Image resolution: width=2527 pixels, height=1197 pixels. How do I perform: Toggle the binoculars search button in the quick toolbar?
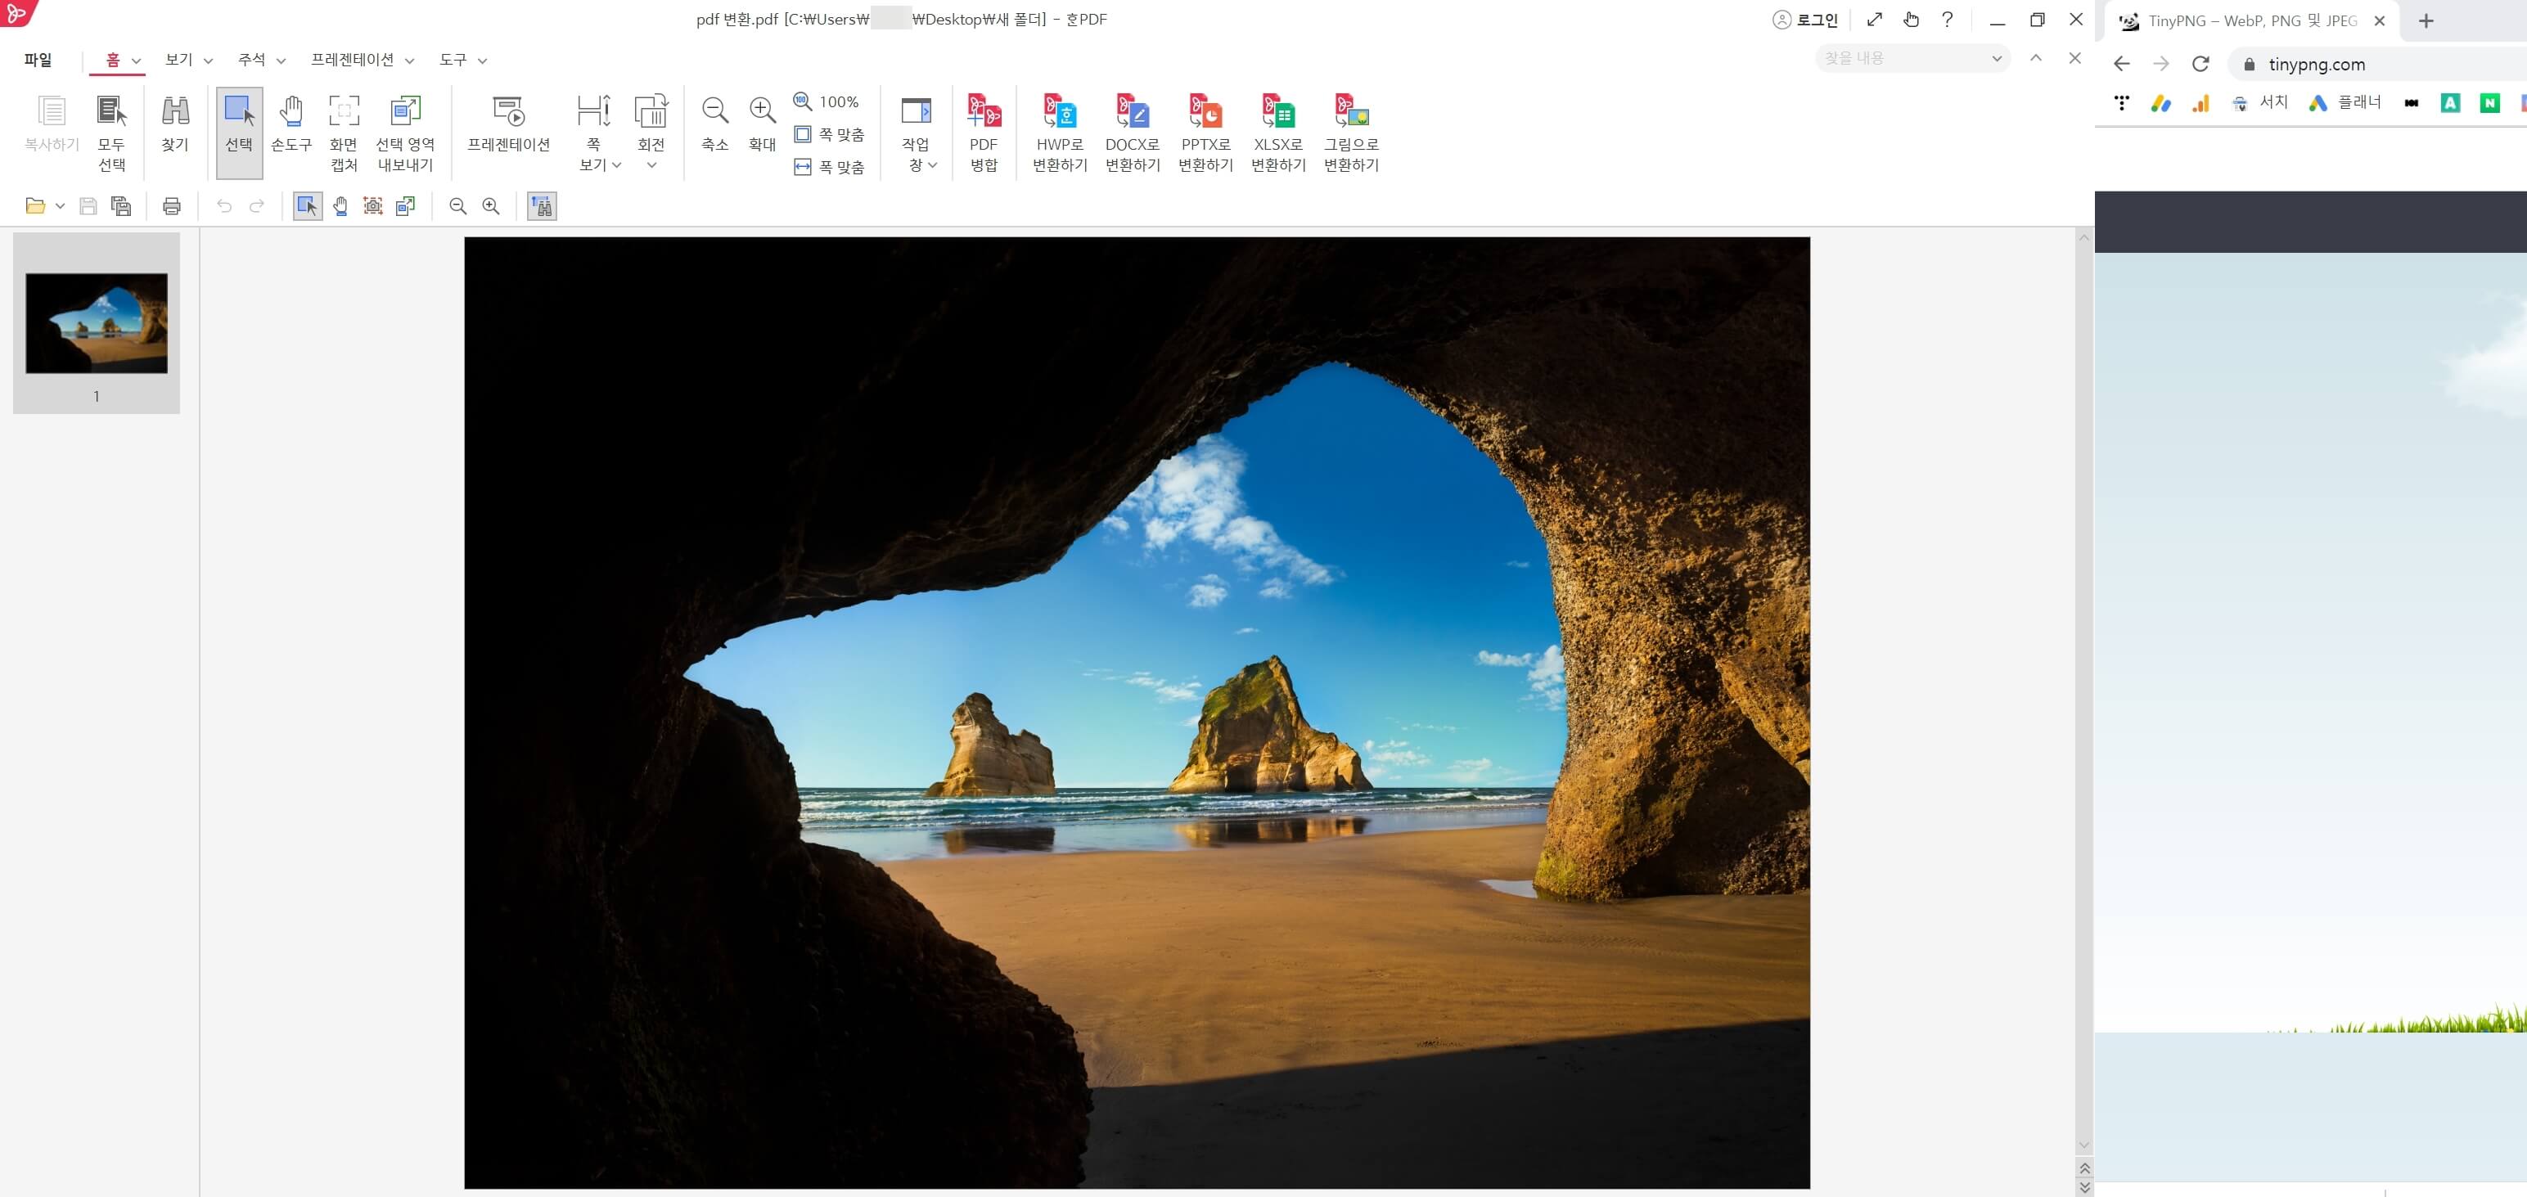pyautogui.click(x=542, y=206)
